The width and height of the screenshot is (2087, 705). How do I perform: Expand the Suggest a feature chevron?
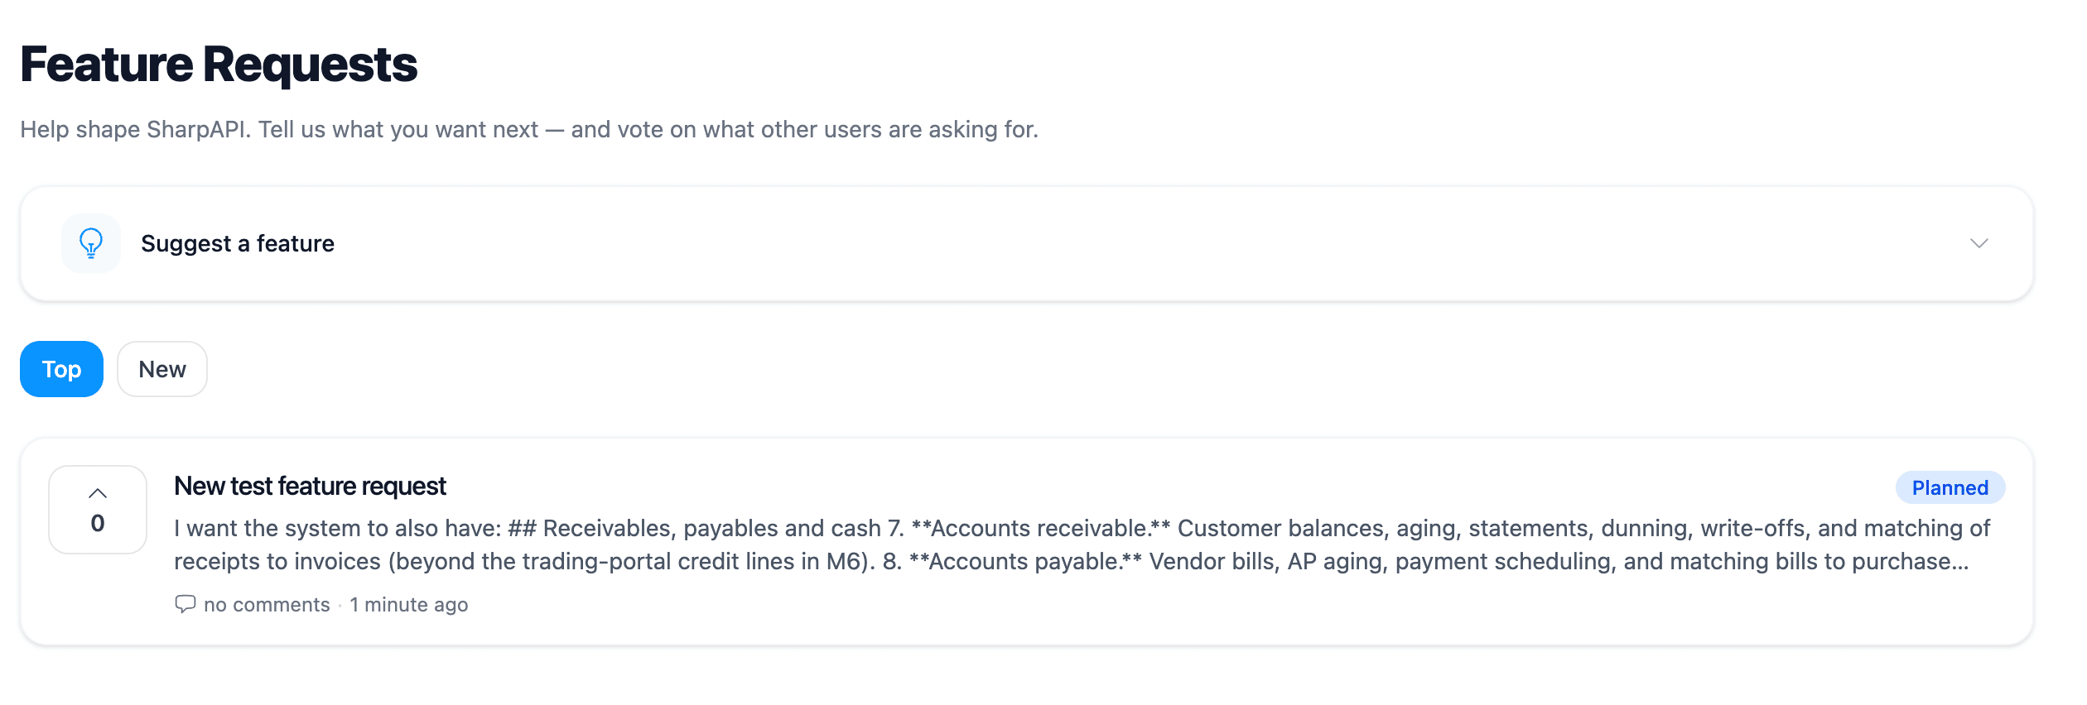pyautogui.click(x=1979, y=243)
